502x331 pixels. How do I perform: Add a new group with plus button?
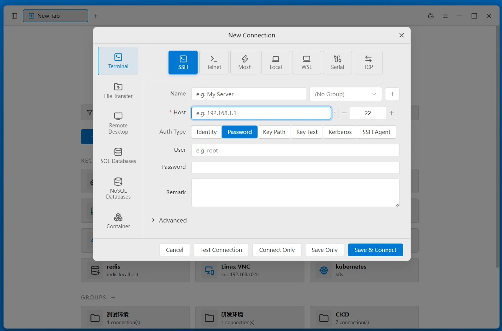click(x=392, y=94)
